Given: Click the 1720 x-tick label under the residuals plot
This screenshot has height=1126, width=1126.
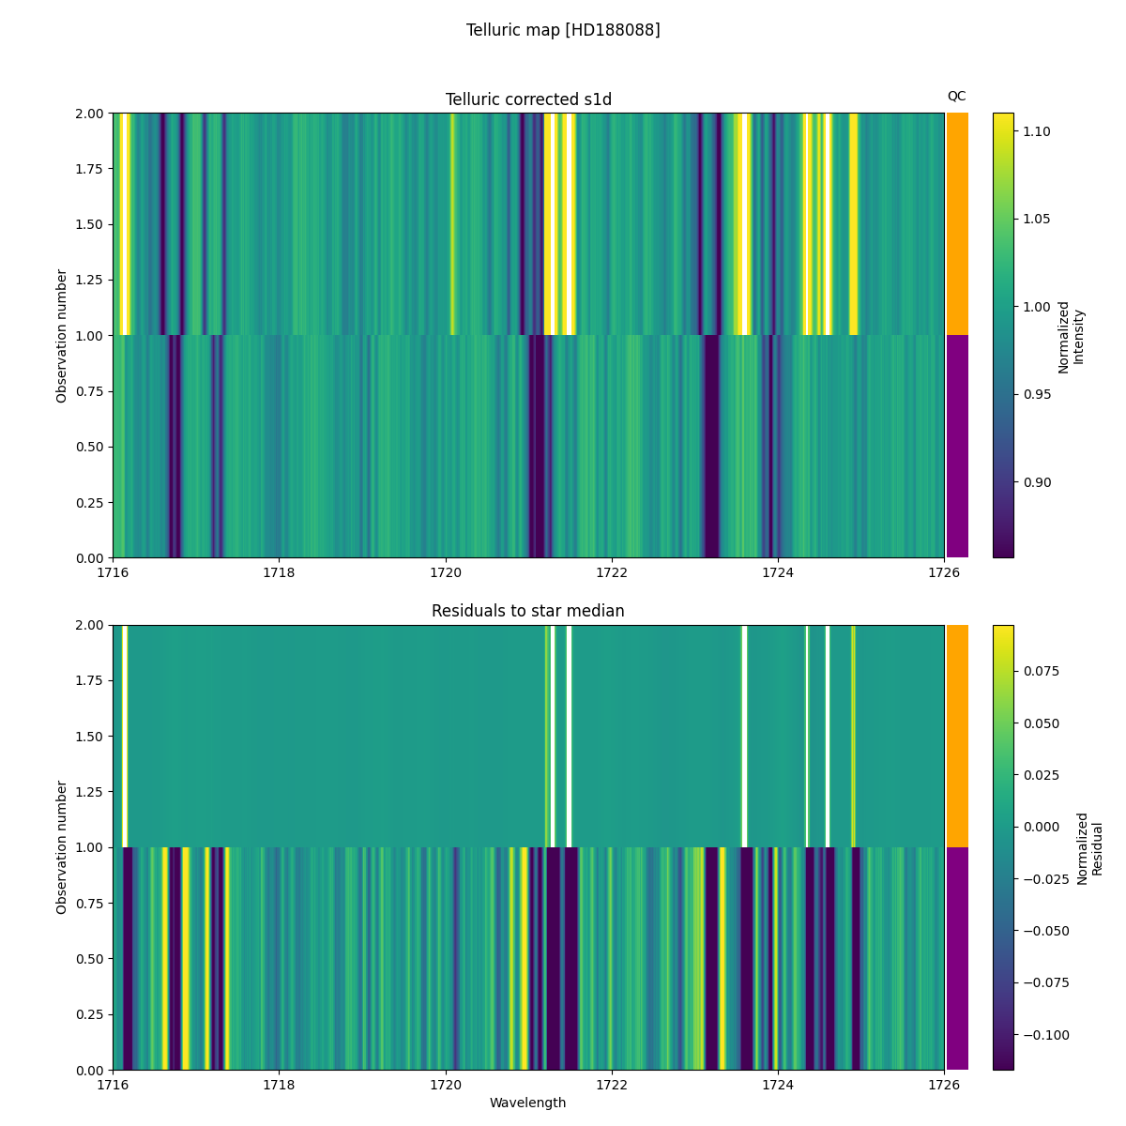Looking at the screenshot, I should pos(445,1085).
